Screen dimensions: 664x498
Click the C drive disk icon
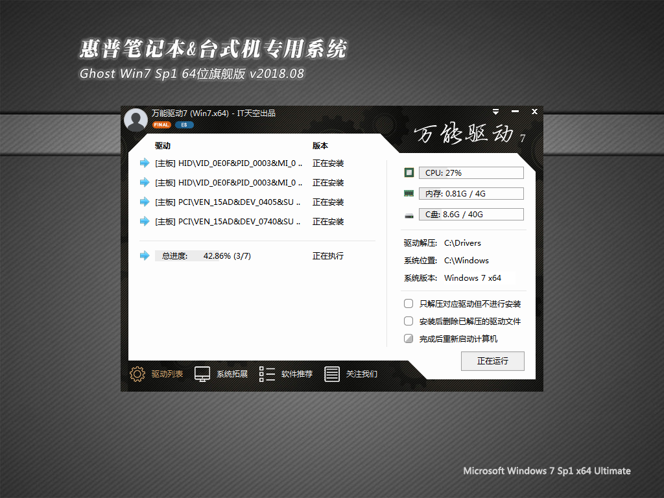409,215
